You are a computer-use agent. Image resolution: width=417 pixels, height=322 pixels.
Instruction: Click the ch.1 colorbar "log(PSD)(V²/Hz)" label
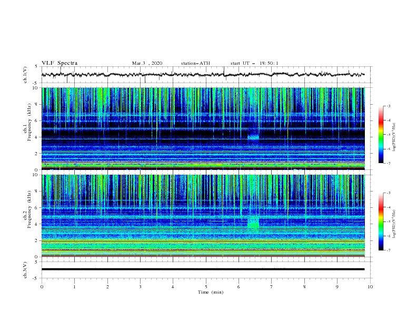pos(394,137)
